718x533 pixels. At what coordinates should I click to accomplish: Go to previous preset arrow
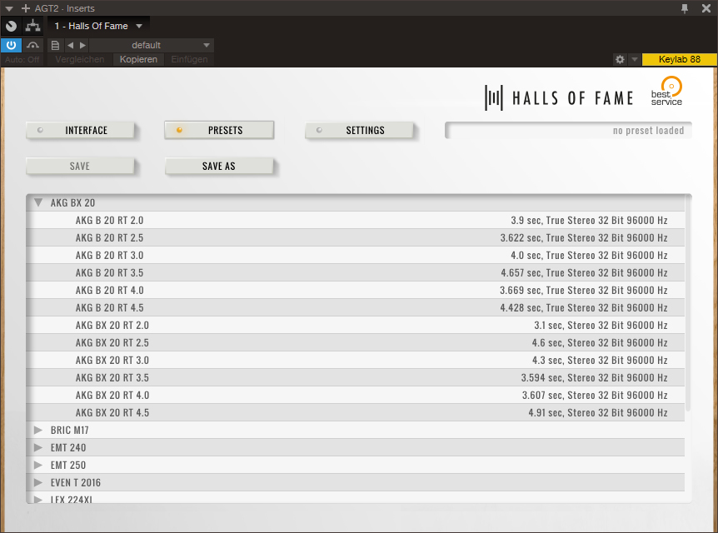pos(70,45)
